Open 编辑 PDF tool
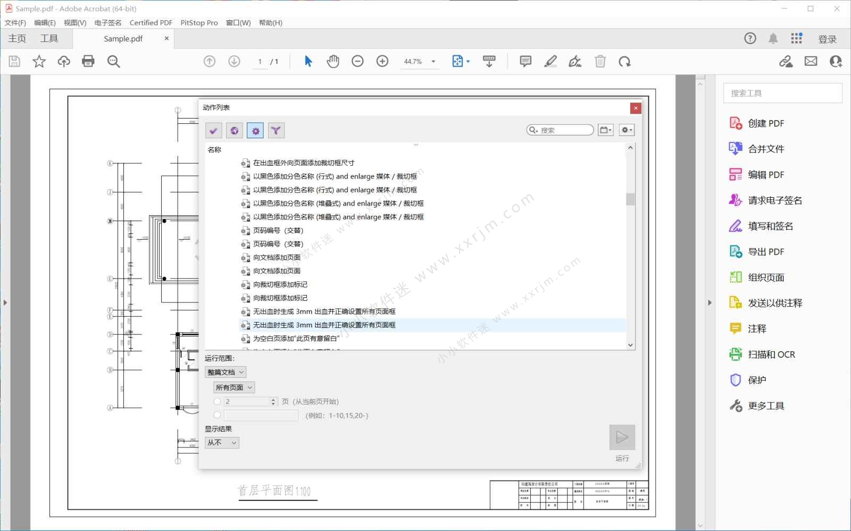The image size is (851, 531). [x=756, y=175]
